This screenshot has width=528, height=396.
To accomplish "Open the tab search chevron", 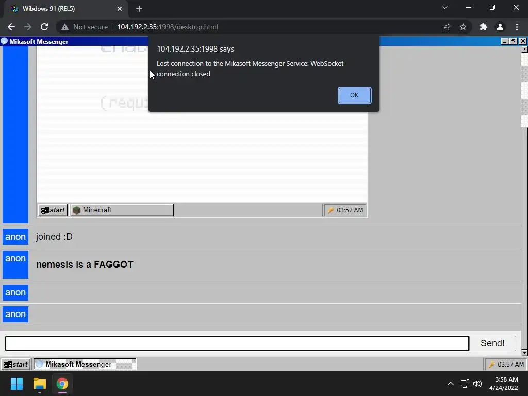I will pyautogui.click(x=445, y=7).
